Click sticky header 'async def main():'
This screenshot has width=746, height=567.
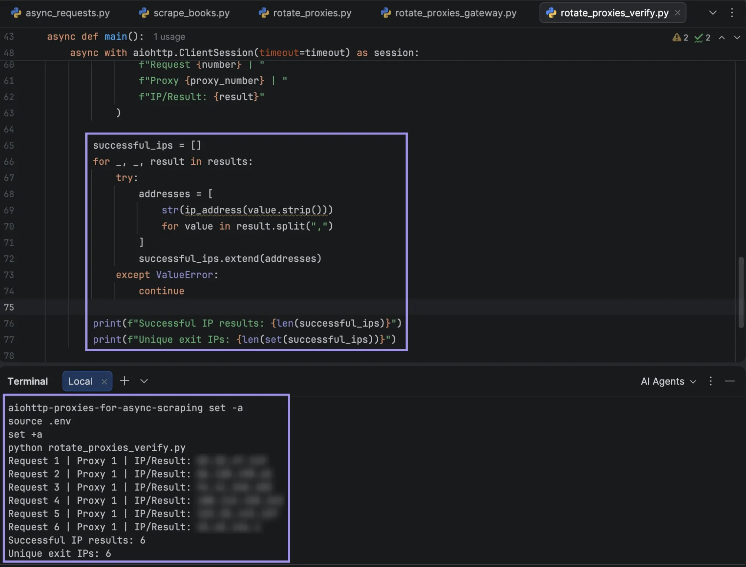point(96,37)
